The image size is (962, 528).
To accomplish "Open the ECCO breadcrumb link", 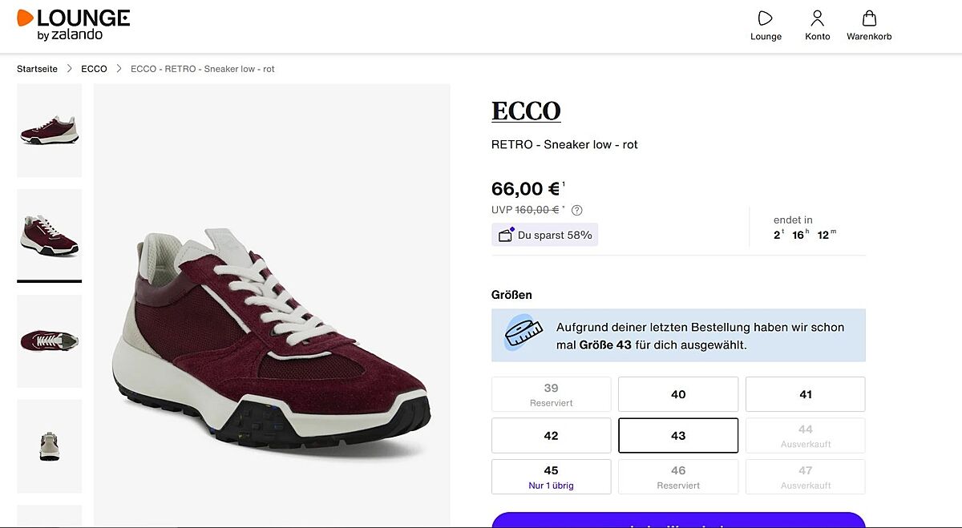I will [94, 69].
